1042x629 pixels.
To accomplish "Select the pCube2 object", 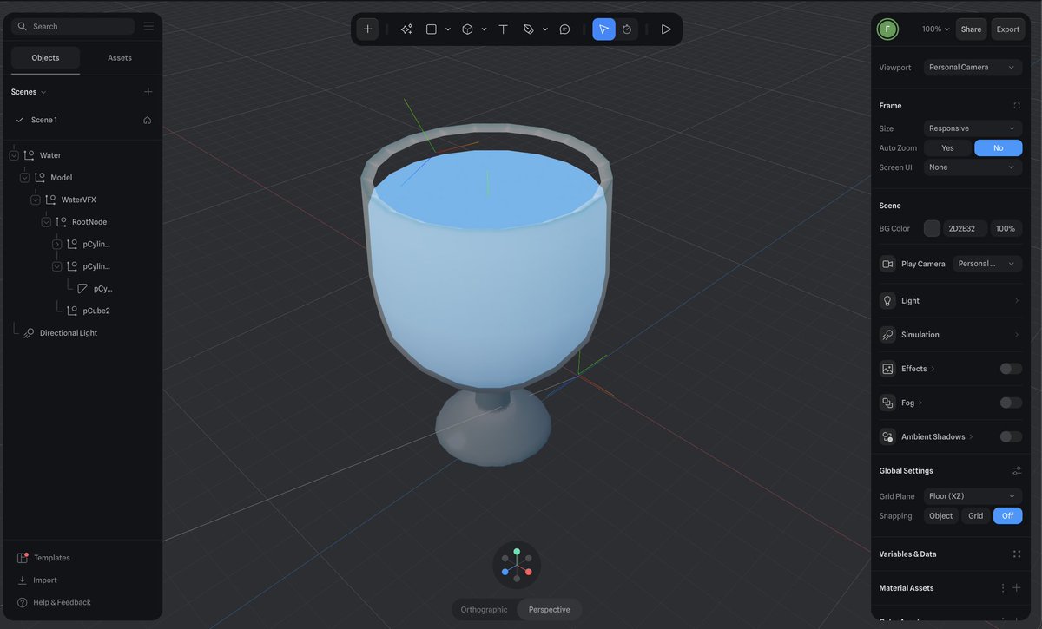I will coord(96,311).
